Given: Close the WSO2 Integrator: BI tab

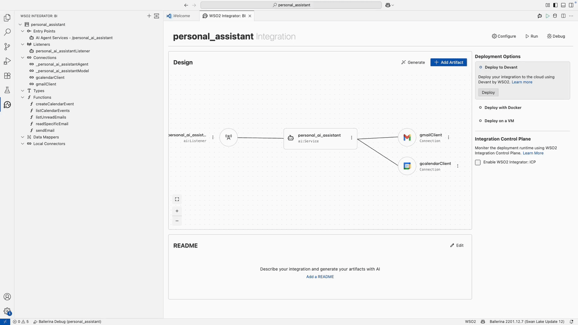Looking at the screenshot, I should pyautogui.click(x=250, y=16).
